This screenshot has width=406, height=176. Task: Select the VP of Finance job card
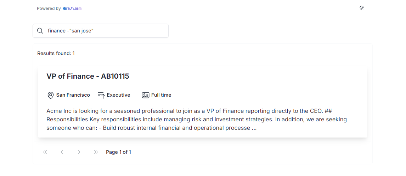tap(203, 102)
